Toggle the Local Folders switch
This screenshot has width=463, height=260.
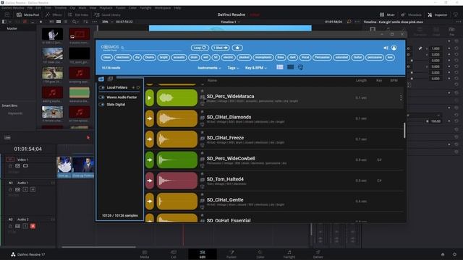(102, 87)
